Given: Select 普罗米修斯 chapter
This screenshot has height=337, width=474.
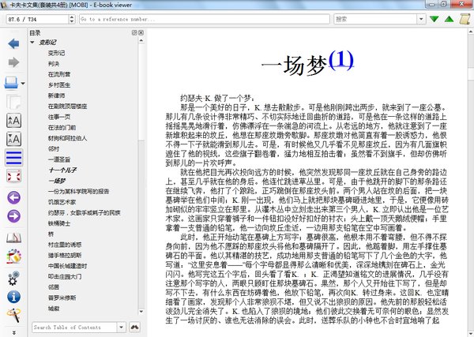Looking at the screenshot, I should 62,298.
